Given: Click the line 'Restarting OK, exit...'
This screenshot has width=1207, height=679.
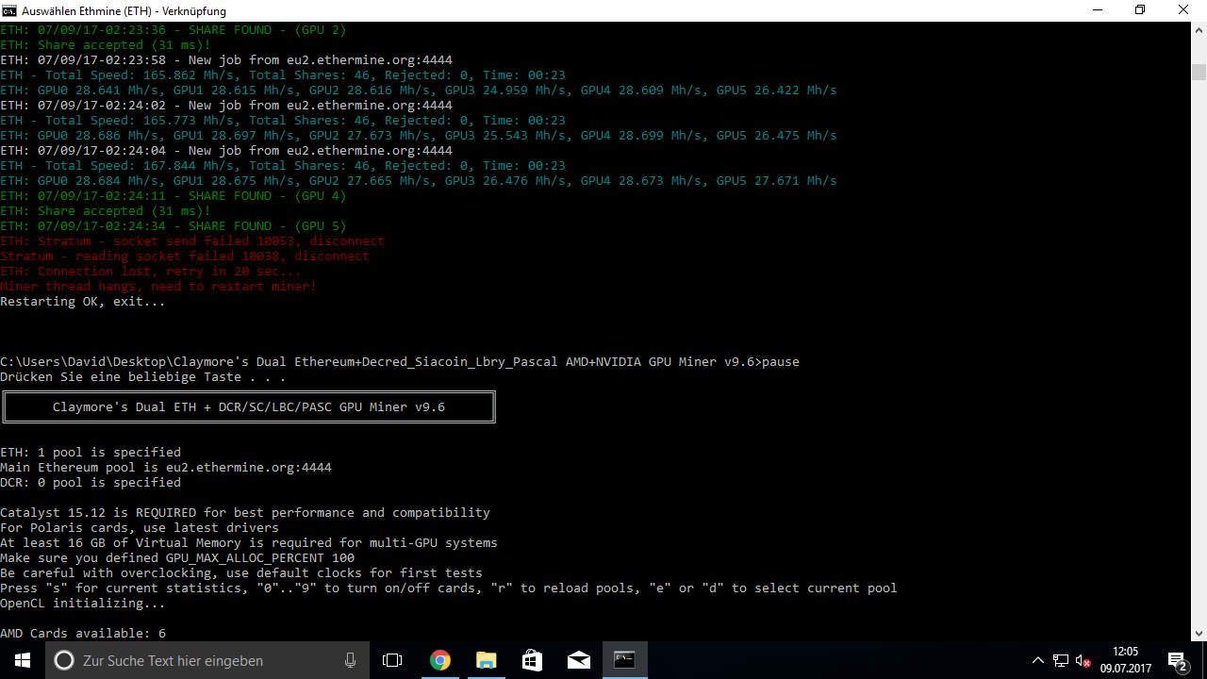Looking at the screenshot, I should point(83,302).
